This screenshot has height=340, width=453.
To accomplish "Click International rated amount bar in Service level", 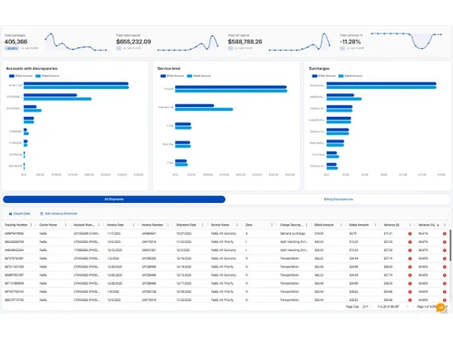I will tap(204, 110).
